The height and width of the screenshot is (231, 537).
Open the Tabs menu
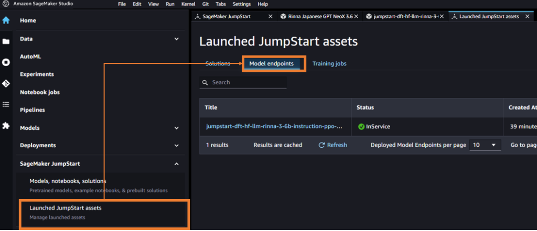click(221, 4)
